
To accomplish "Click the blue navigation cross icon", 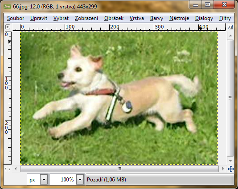I will 231,169.
